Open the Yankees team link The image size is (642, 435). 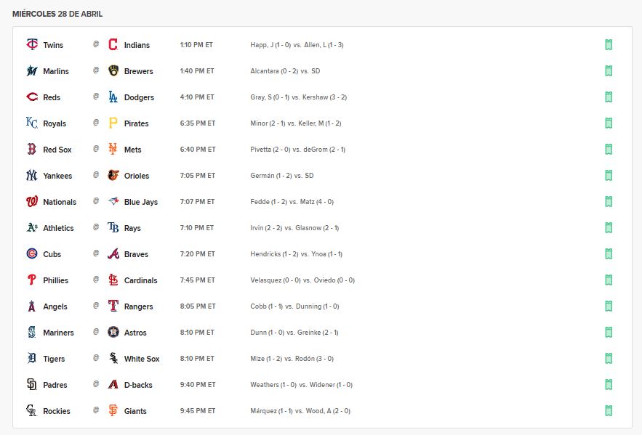point(57,176)
